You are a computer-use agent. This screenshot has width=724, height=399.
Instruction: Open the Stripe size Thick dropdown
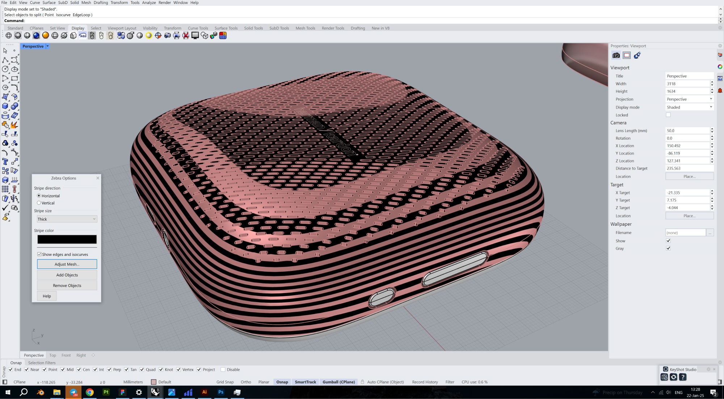(x=67, y=219)
